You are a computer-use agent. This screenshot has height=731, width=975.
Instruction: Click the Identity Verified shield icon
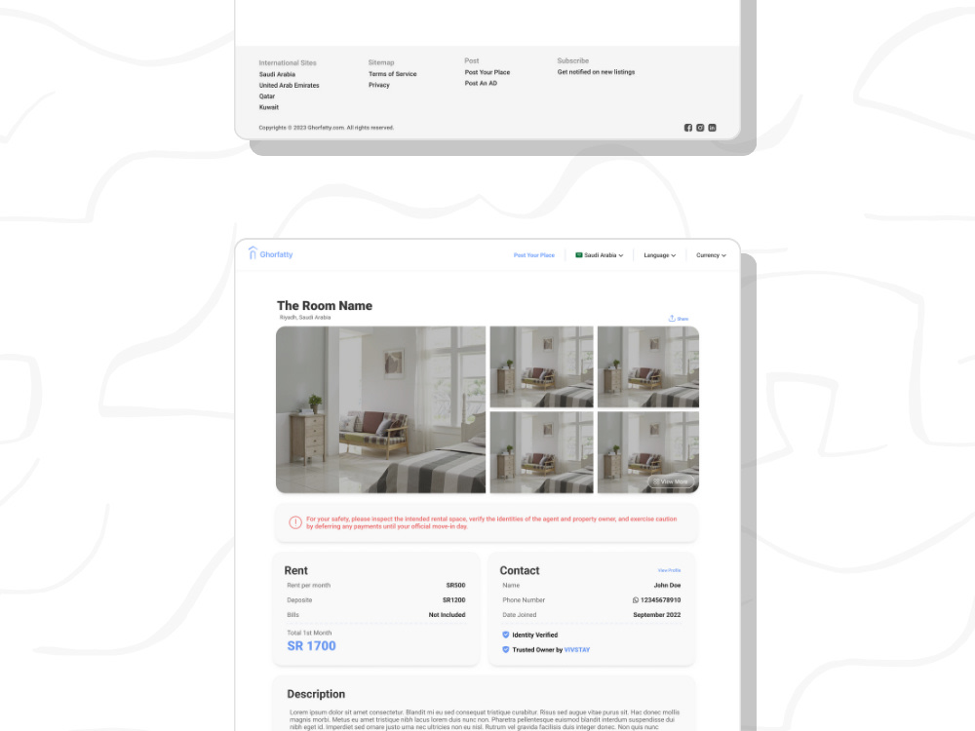click(x=505, y=635)
